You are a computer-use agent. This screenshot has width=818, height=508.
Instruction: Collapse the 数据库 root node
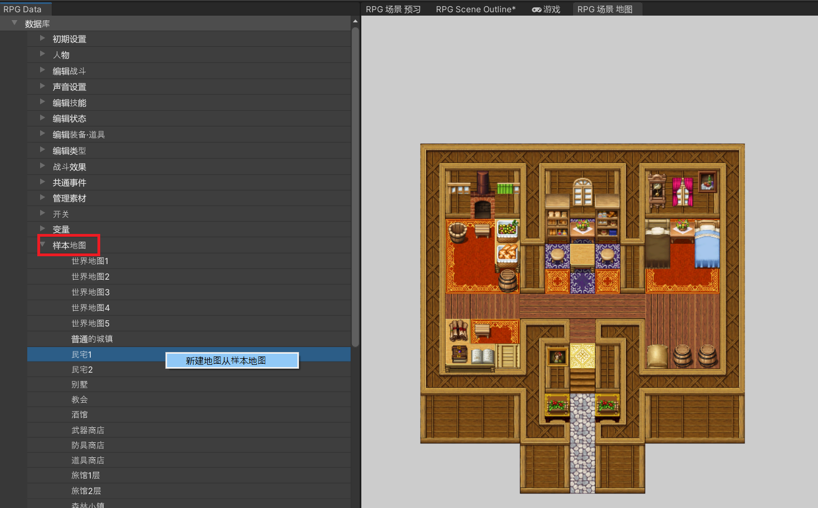(x=14, y=23)
